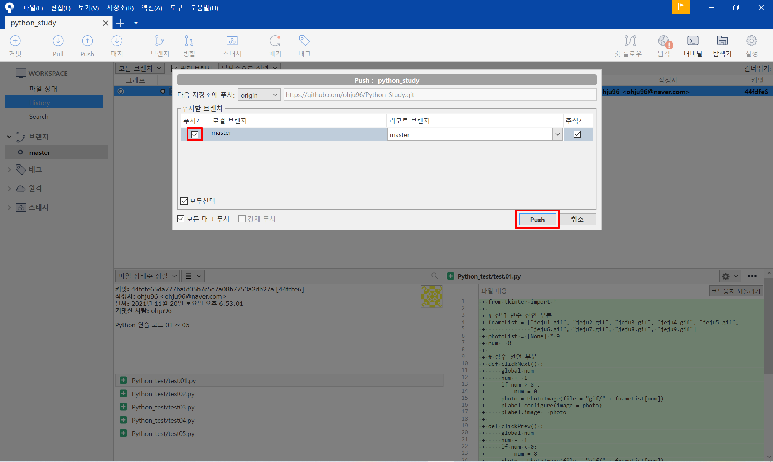Image resolution: width=773 pixels, height=462 pixels.
Task: Expand the remote branch master dropdown
Action: tap(557, 134)
